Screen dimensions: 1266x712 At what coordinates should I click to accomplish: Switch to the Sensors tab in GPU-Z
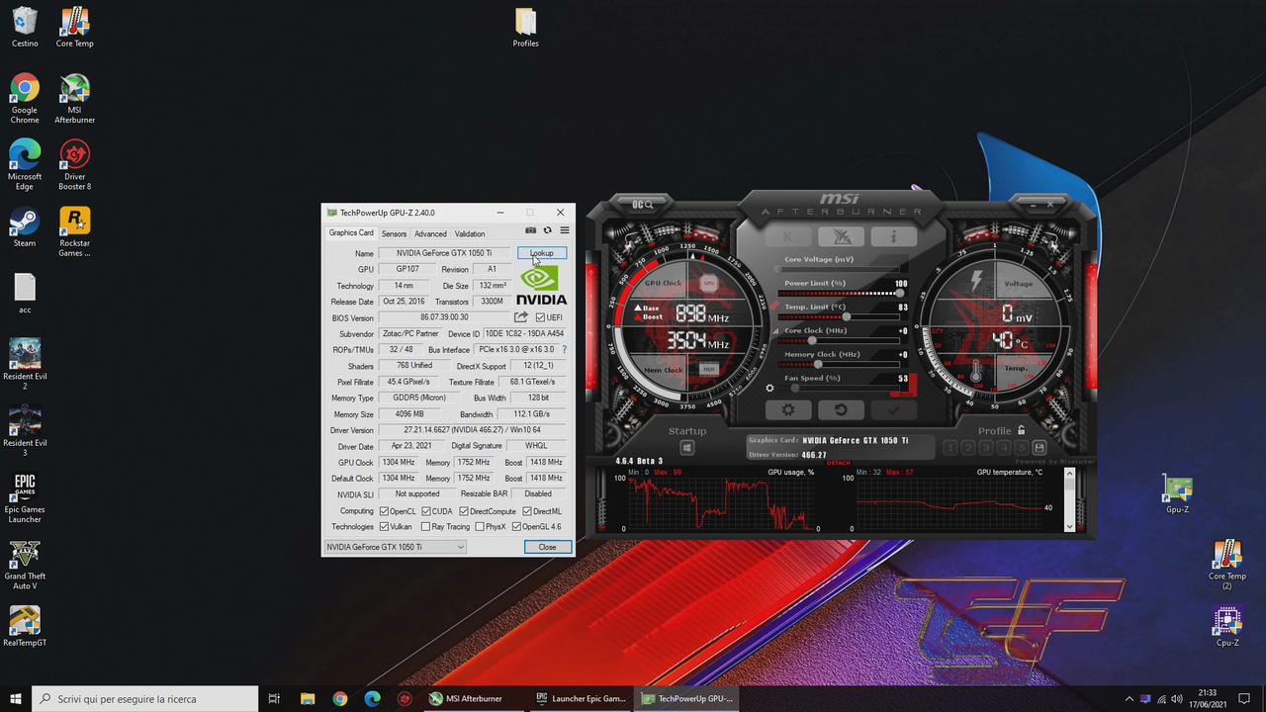tap(394, 234)
